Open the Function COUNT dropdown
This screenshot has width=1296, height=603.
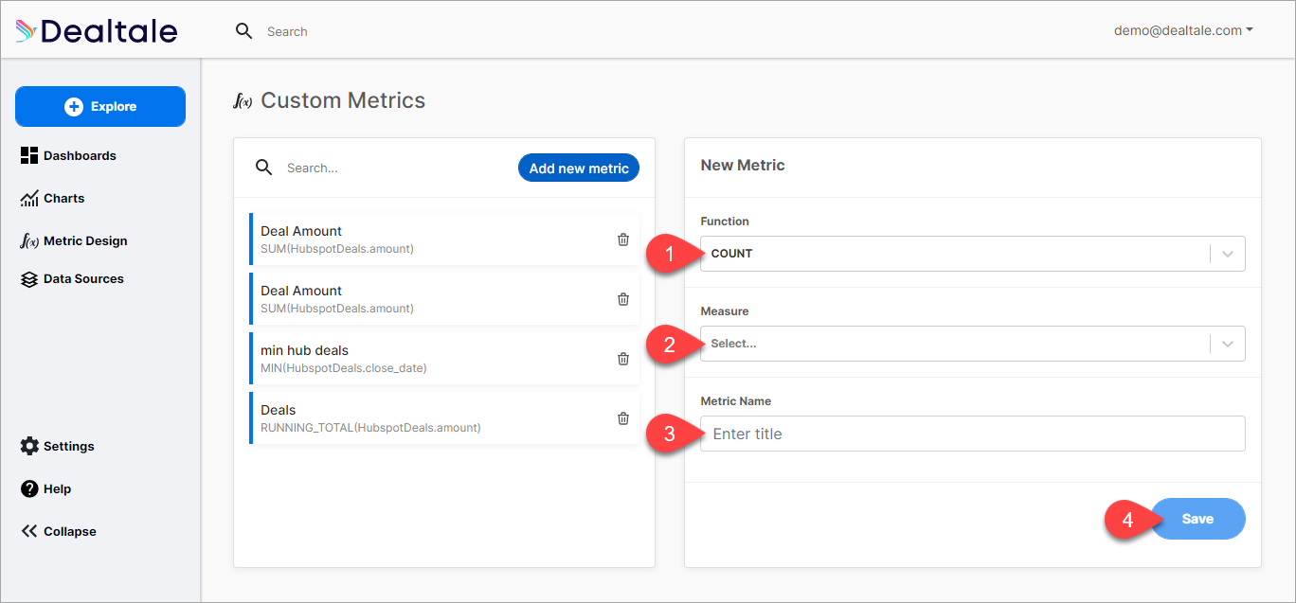(x=973, y=254)
